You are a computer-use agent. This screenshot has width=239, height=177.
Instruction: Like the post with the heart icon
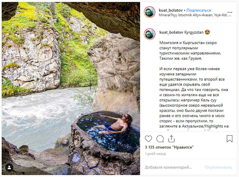pos(148,138)
